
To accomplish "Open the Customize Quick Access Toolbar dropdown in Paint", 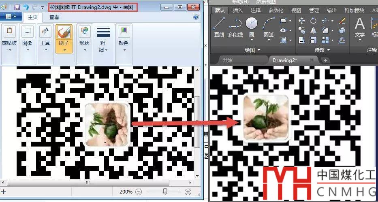I will pyautogui.click(x=43, y=7).
